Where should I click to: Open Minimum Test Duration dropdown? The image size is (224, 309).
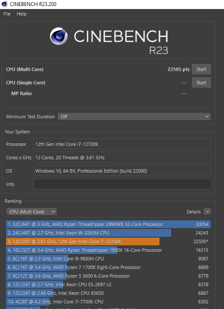coord(134,117)
